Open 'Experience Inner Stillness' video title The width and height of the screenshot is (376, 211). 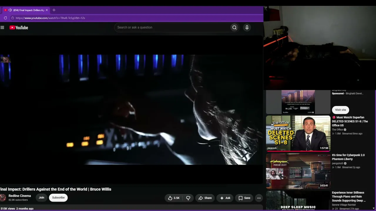click(349, 197)
